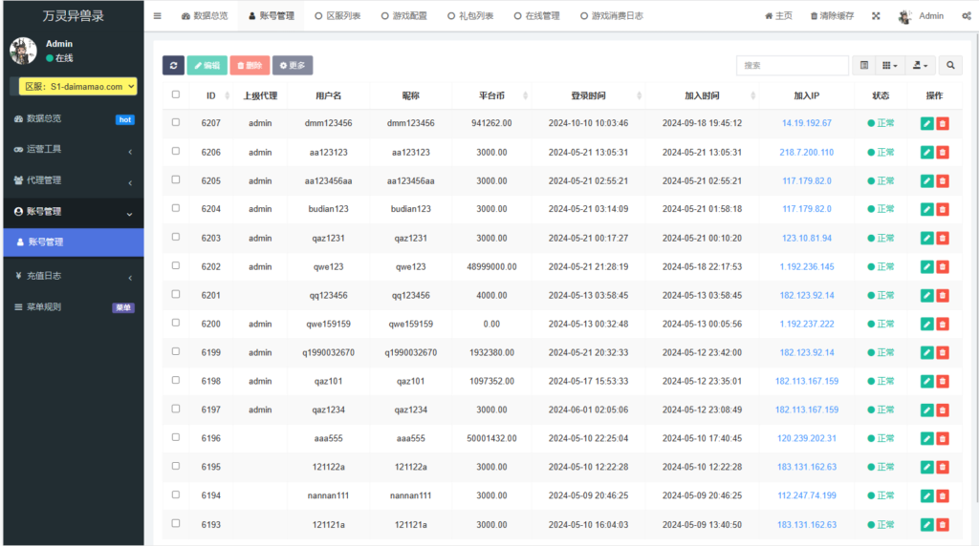Check the checkbox for row 6207
Screen dimensions: 979x546
(x=176, y=123)
